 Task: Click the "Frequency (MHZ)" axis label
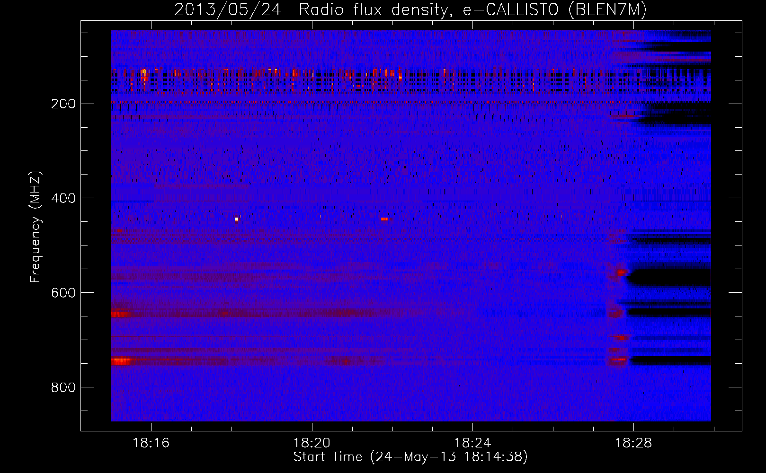click(36, 227)
